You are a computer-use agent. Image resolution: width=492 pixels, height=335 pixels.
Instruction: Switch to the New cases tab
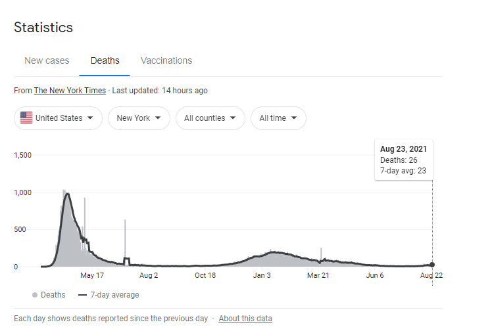pyautogui.click(x=47, y=60)
